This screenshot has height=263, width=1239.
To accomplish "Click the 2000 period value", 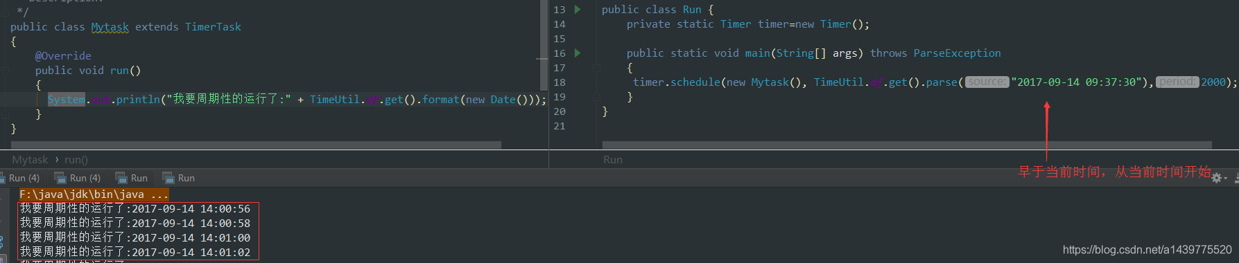I will (1213, 82).
